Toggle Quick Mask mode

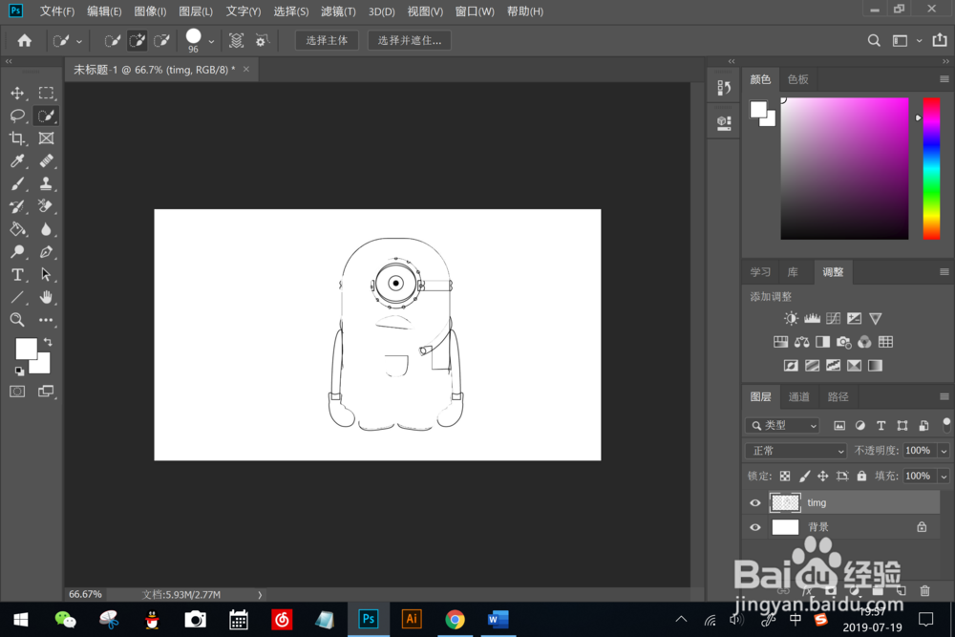coord(17,392)
